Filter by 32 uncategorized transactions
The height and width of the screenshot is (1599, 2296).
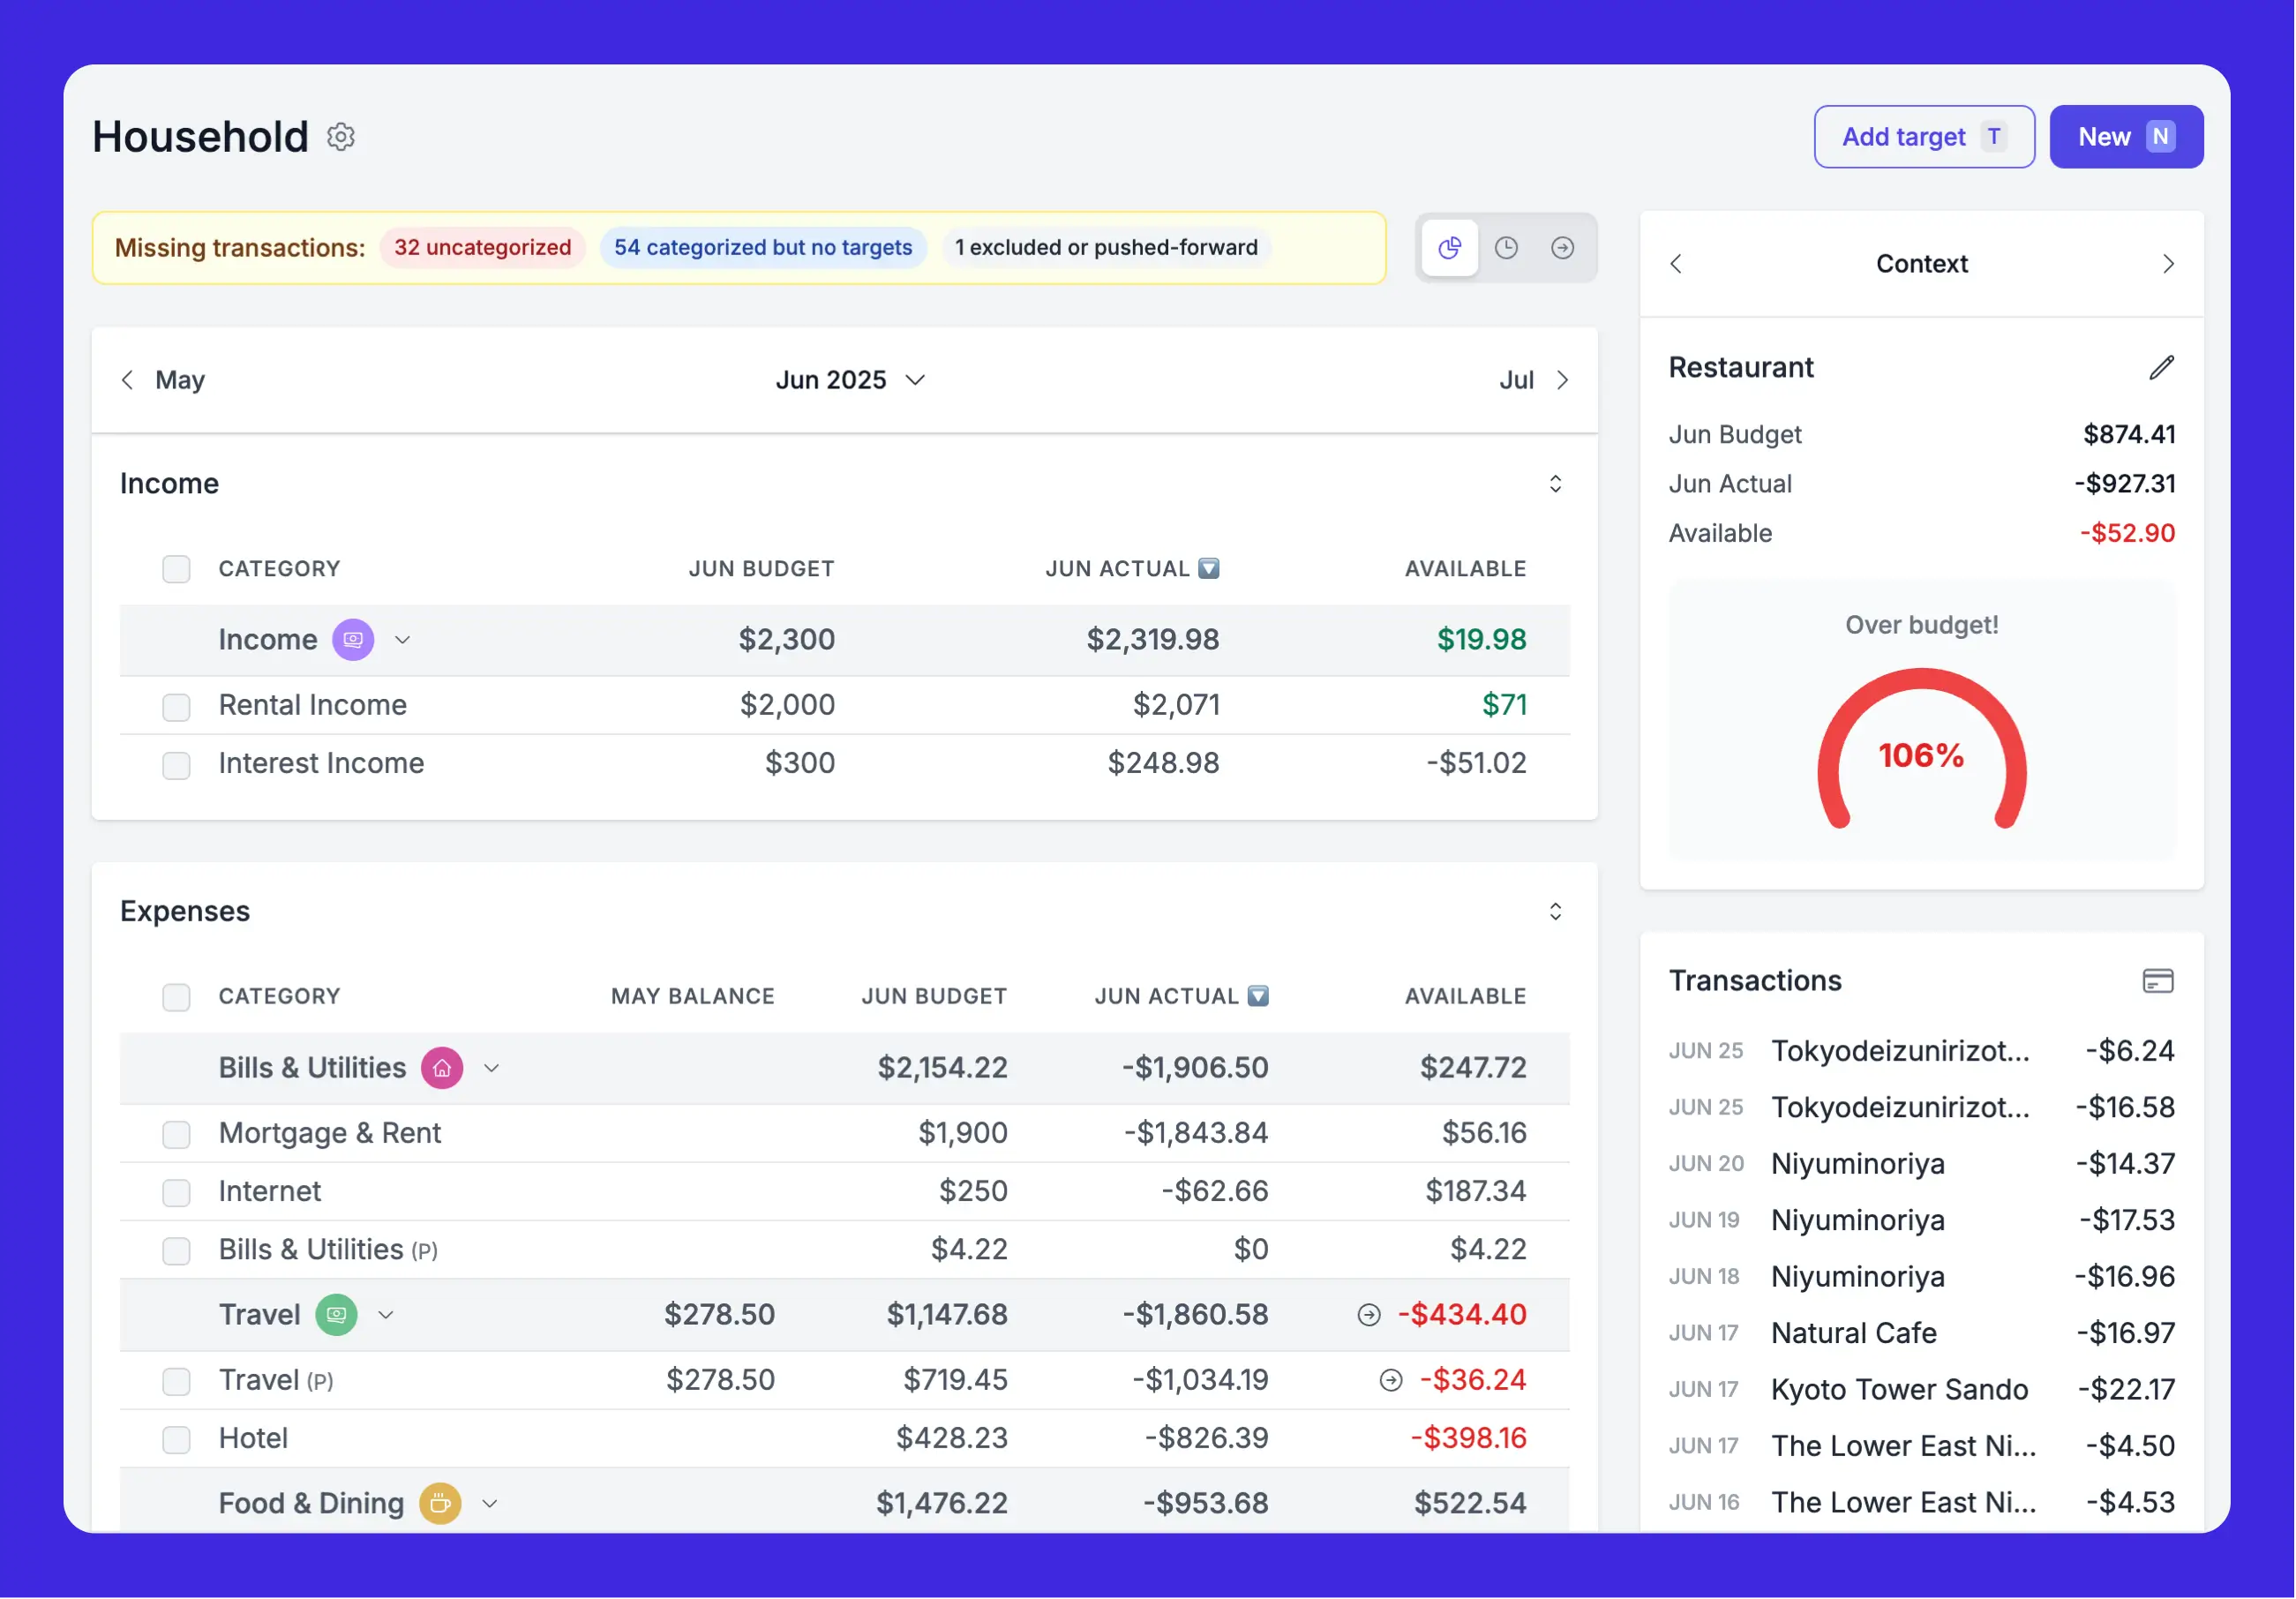click(x=482, y=248)
